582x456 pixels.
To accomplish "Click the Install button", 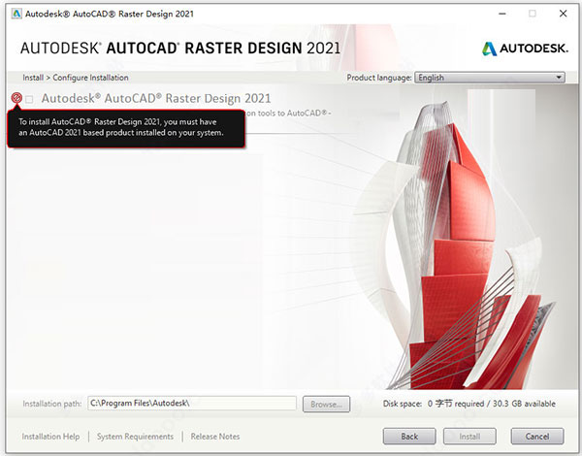I will pyautogui.click(x=469, y=437).
